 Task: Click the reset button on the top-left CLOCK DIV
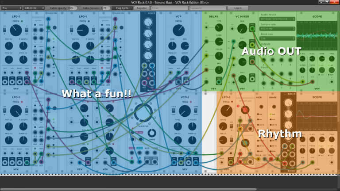point(54,27)
